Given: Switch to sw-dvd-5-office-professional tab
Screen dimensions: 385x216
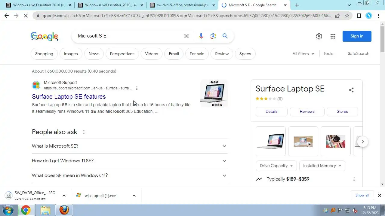Looking at the screenshot, I should (x=182, y=5).
